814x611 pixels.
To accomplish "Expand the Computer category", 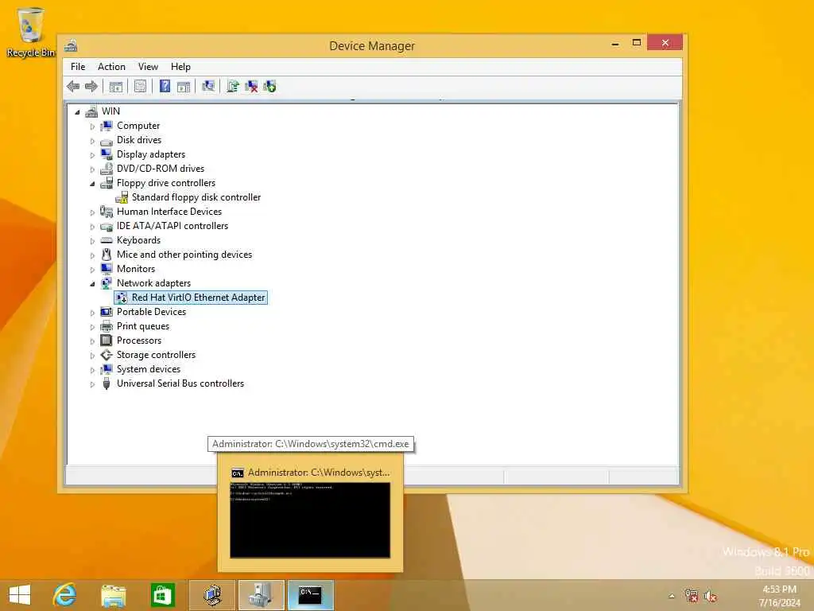I will 92,126.
